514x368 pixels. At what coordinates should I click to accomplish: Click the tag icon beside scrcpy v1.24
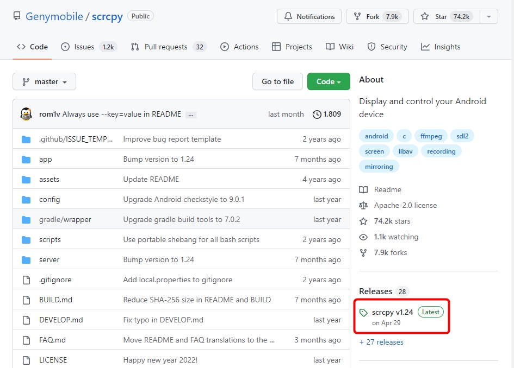click(x=363, y=313)
